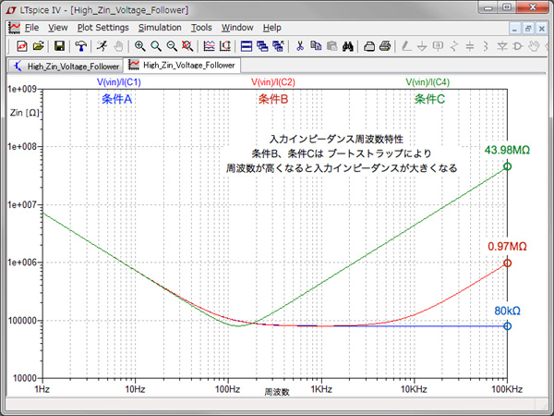Screen dimensions: 554x416
Task: Click the 100Hz label on the frequency axis
Action: pos(227,390)
